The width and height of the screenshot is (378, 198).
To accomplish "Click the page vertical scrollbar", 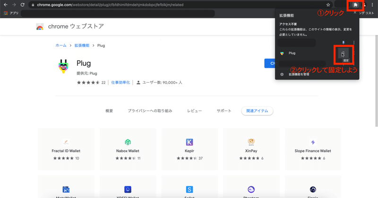I will click(376, 81).
